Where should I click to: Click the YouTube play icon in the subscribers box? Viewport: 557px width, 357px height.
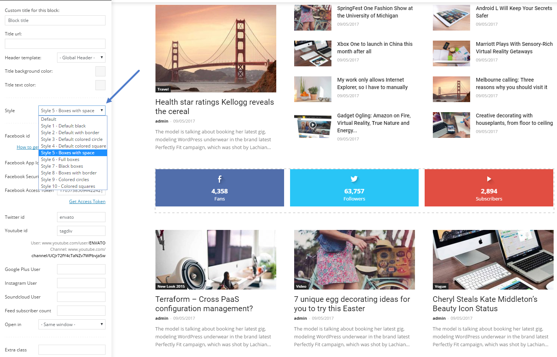pos(489,179)
